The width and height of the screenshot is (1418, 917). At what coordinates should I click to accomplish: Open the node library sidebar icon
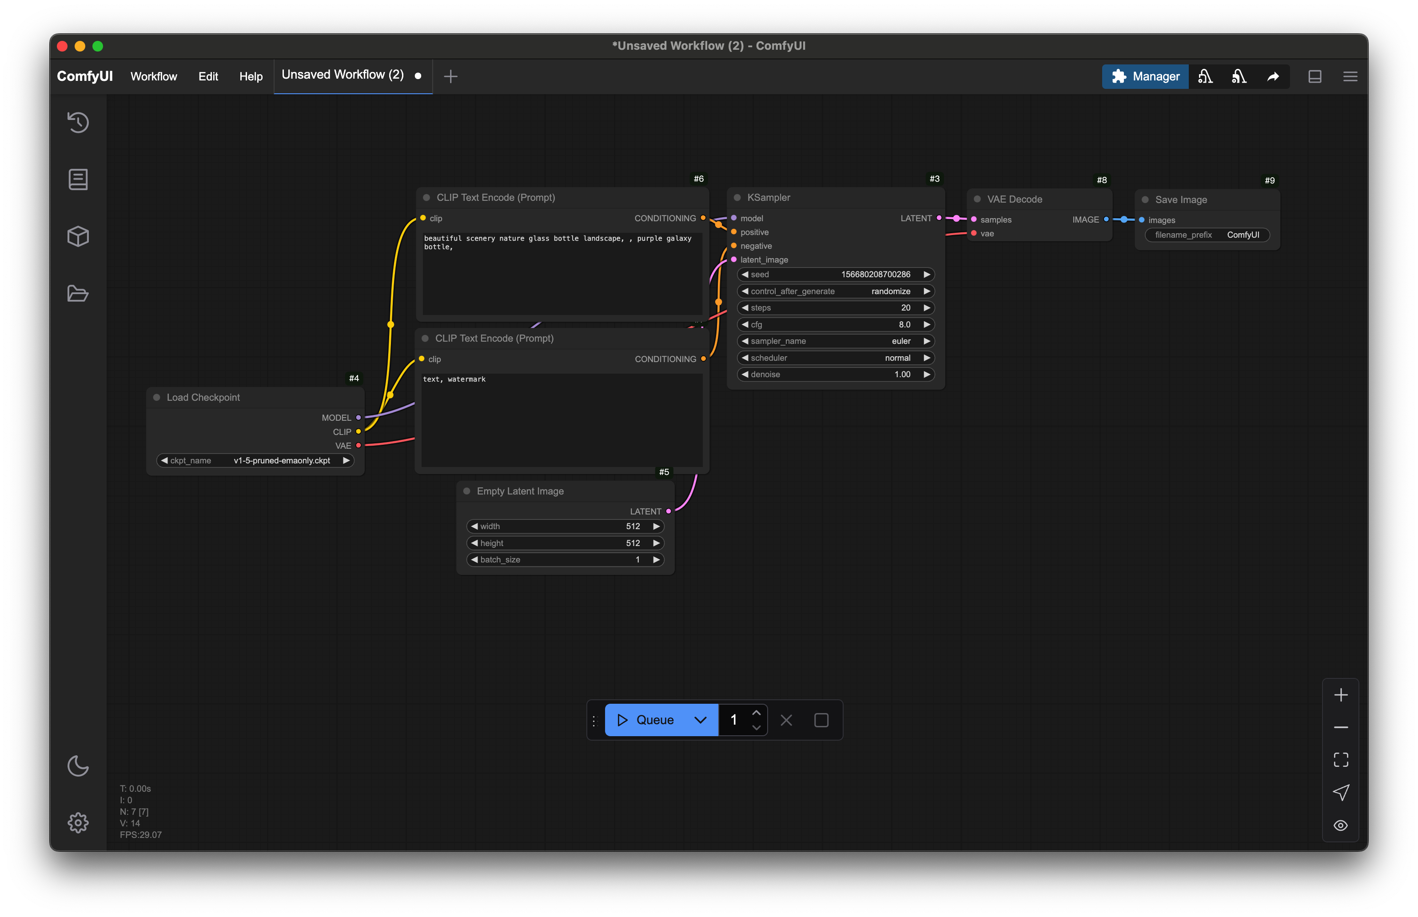(78, 179)
